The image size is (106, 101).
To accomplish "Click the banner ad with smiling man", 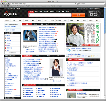I will tap(83, 35).
